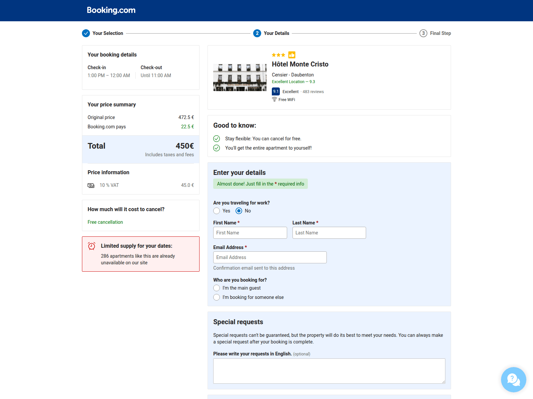The width and height of the screenshot is (533, 399).
Task: Click check-in time 1:00 PM – 12:00 AM
Action: [x=109, y=75]
